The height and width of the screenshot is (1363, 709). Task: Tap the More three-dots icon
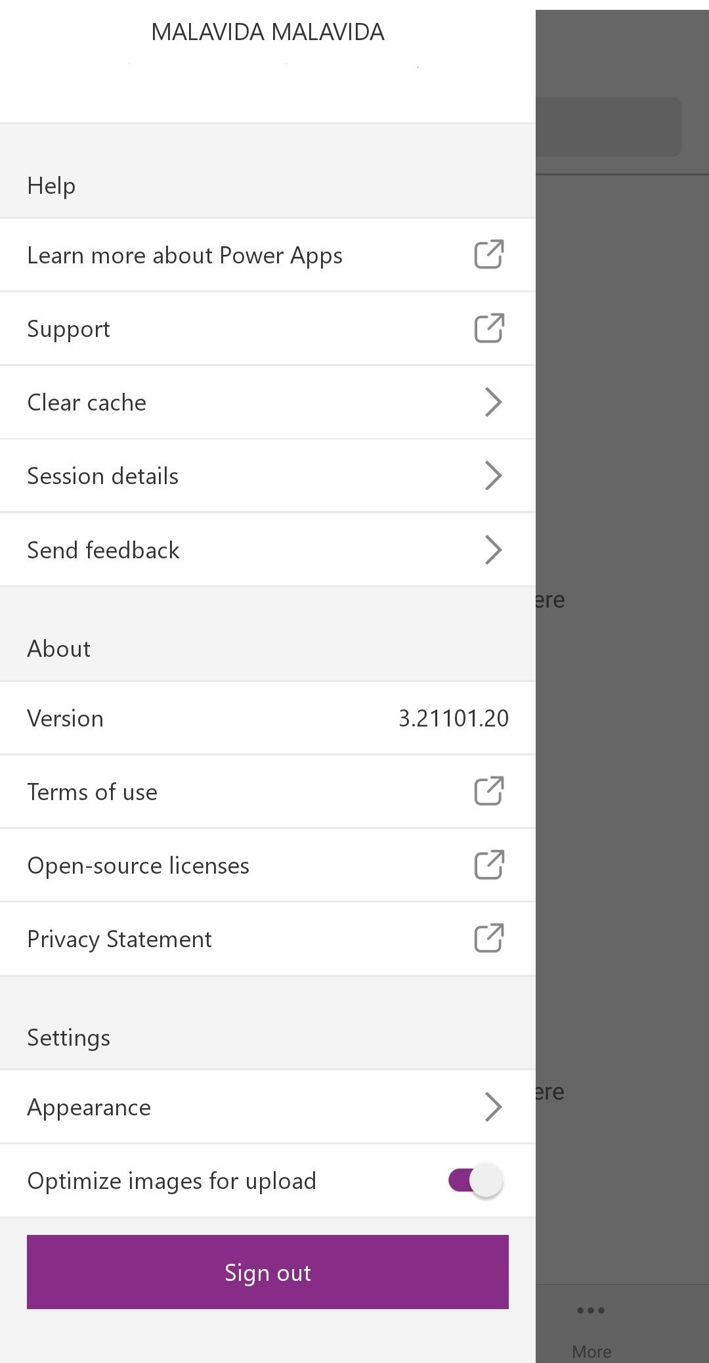(x=591, y=1310)
